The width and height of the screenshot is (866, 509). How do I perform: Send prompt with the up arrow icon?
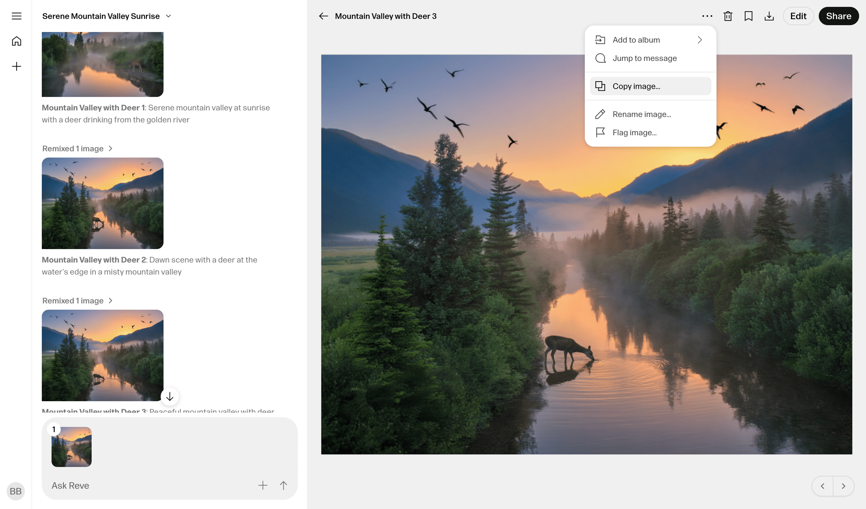[283, 485]
